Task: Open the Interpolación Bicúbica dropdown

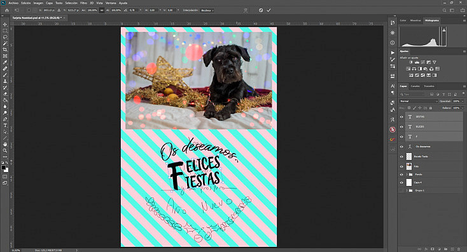Action: click(x=207, y=10)
